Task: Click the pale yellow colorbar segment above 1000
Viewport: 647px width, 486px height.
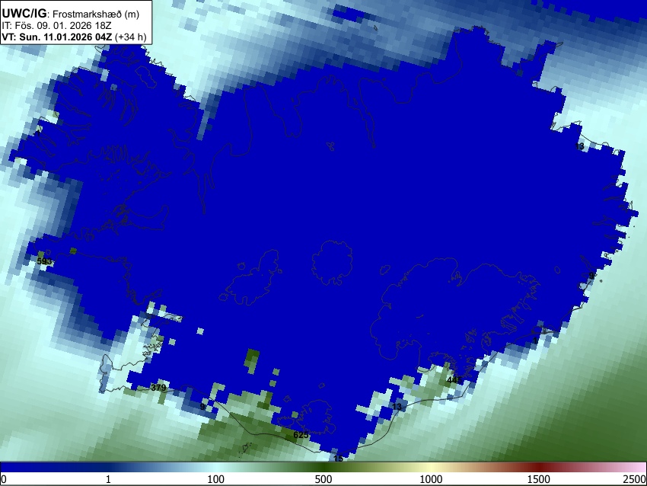Action: tap(431, 467)
